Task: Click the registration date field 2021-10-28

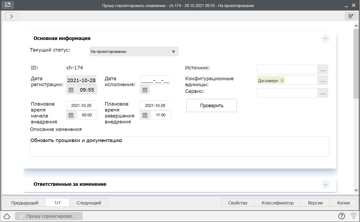Action: tap(81, 80)
